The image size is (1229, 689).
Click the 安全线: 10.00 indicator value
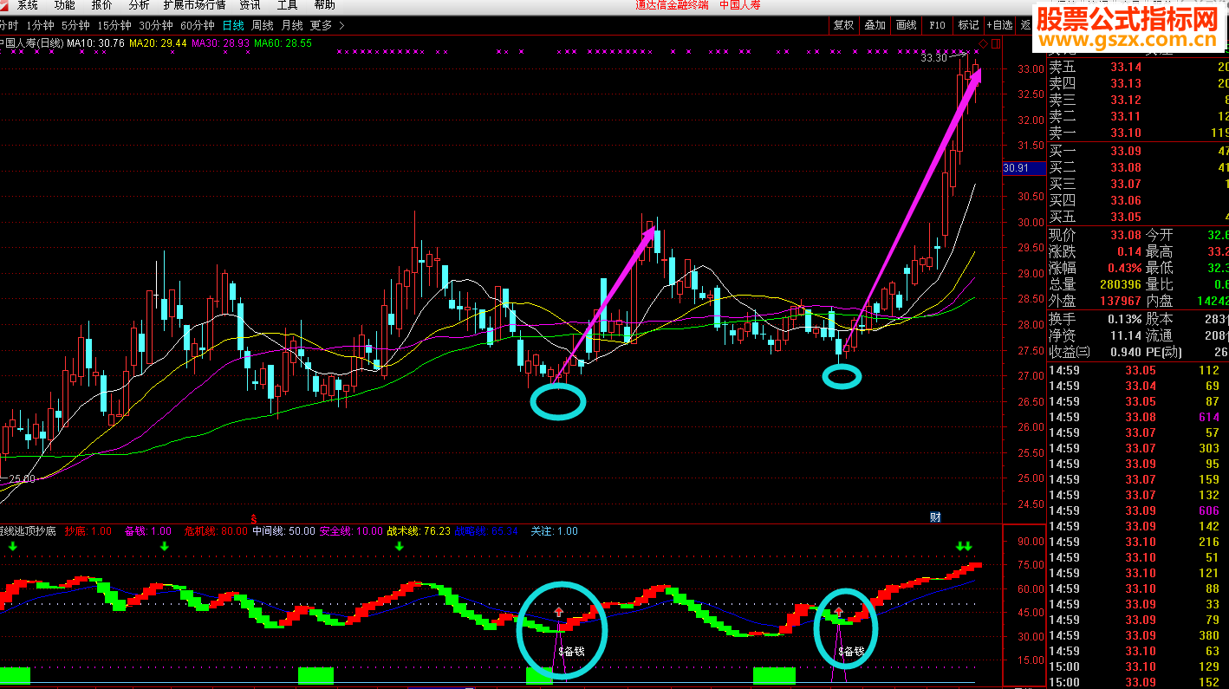pyautogui.click(x=351, y=531)
